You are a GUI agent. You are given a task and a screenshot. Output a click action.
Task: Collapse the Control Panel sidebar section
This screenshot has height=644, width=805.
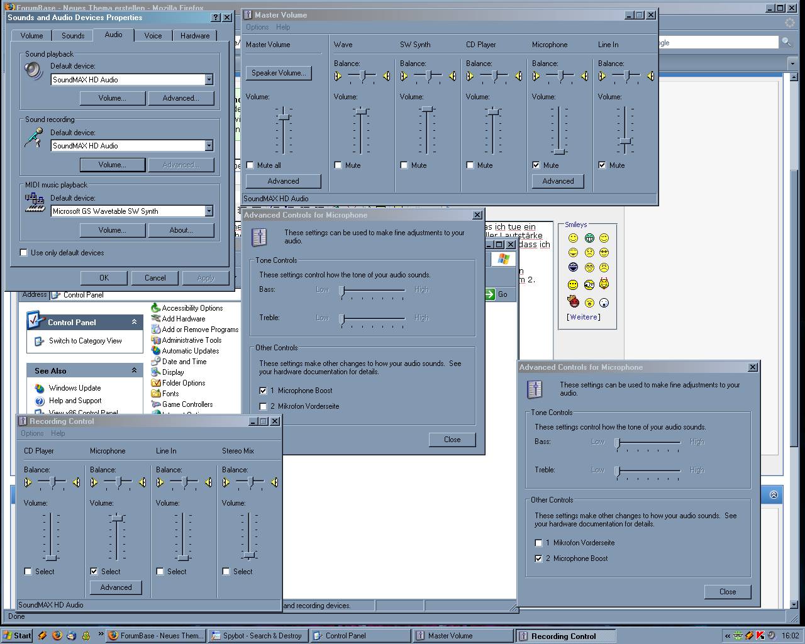(x=134, y=322)
